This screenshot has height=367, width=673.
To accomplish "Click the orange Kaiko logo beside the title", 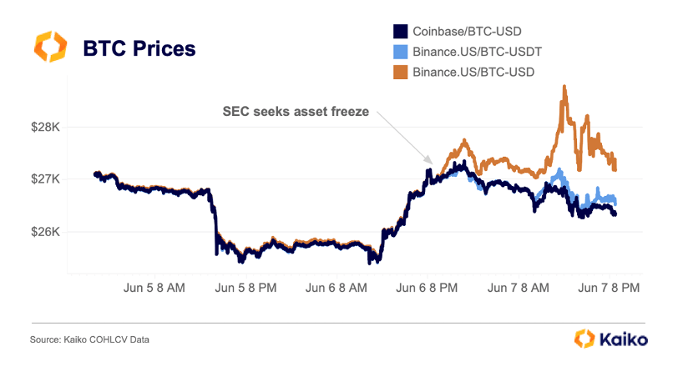I will [48, 48].
